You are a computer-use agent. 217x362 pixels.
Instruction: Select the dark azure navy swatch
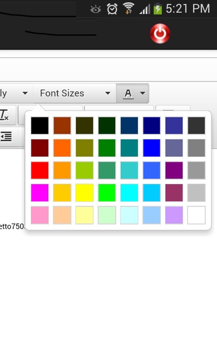pos(129,125)
